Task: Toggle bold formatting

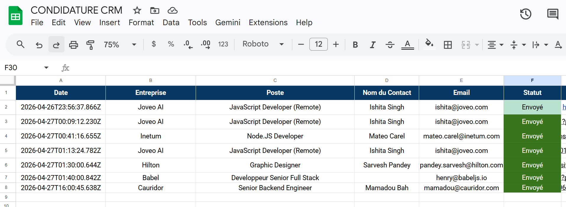Action: point(355,45)
